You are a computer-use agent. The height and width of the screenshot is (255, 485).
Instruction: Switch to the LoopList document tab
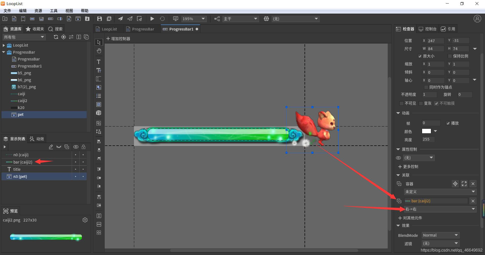(x=106, y=29)
